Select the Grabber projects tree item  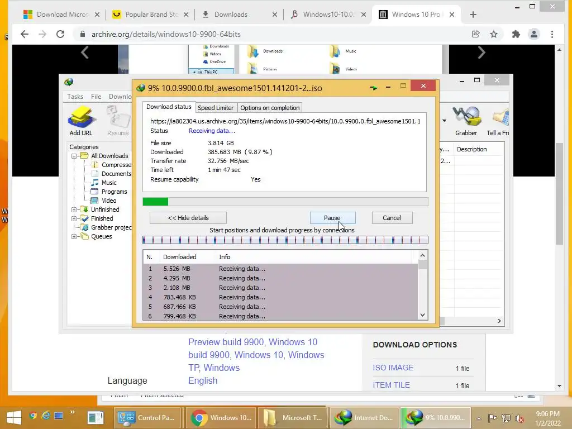pos(111,227)
